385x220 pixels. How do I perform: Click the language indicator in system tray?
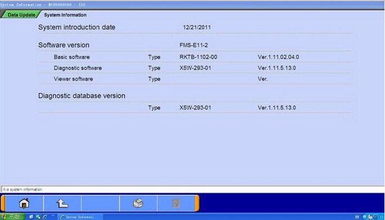pos(357,217)
